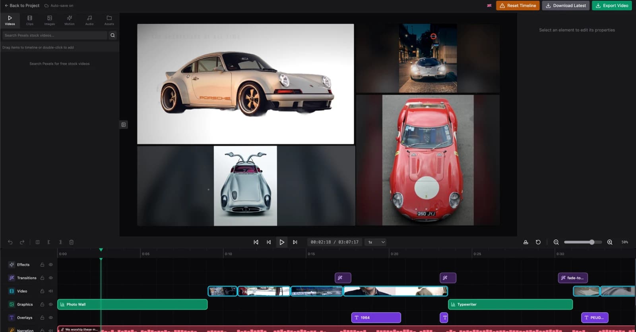The image size is (636, 332).
Task: Click the reset zoom rotate icon
Action: point(538,242)
